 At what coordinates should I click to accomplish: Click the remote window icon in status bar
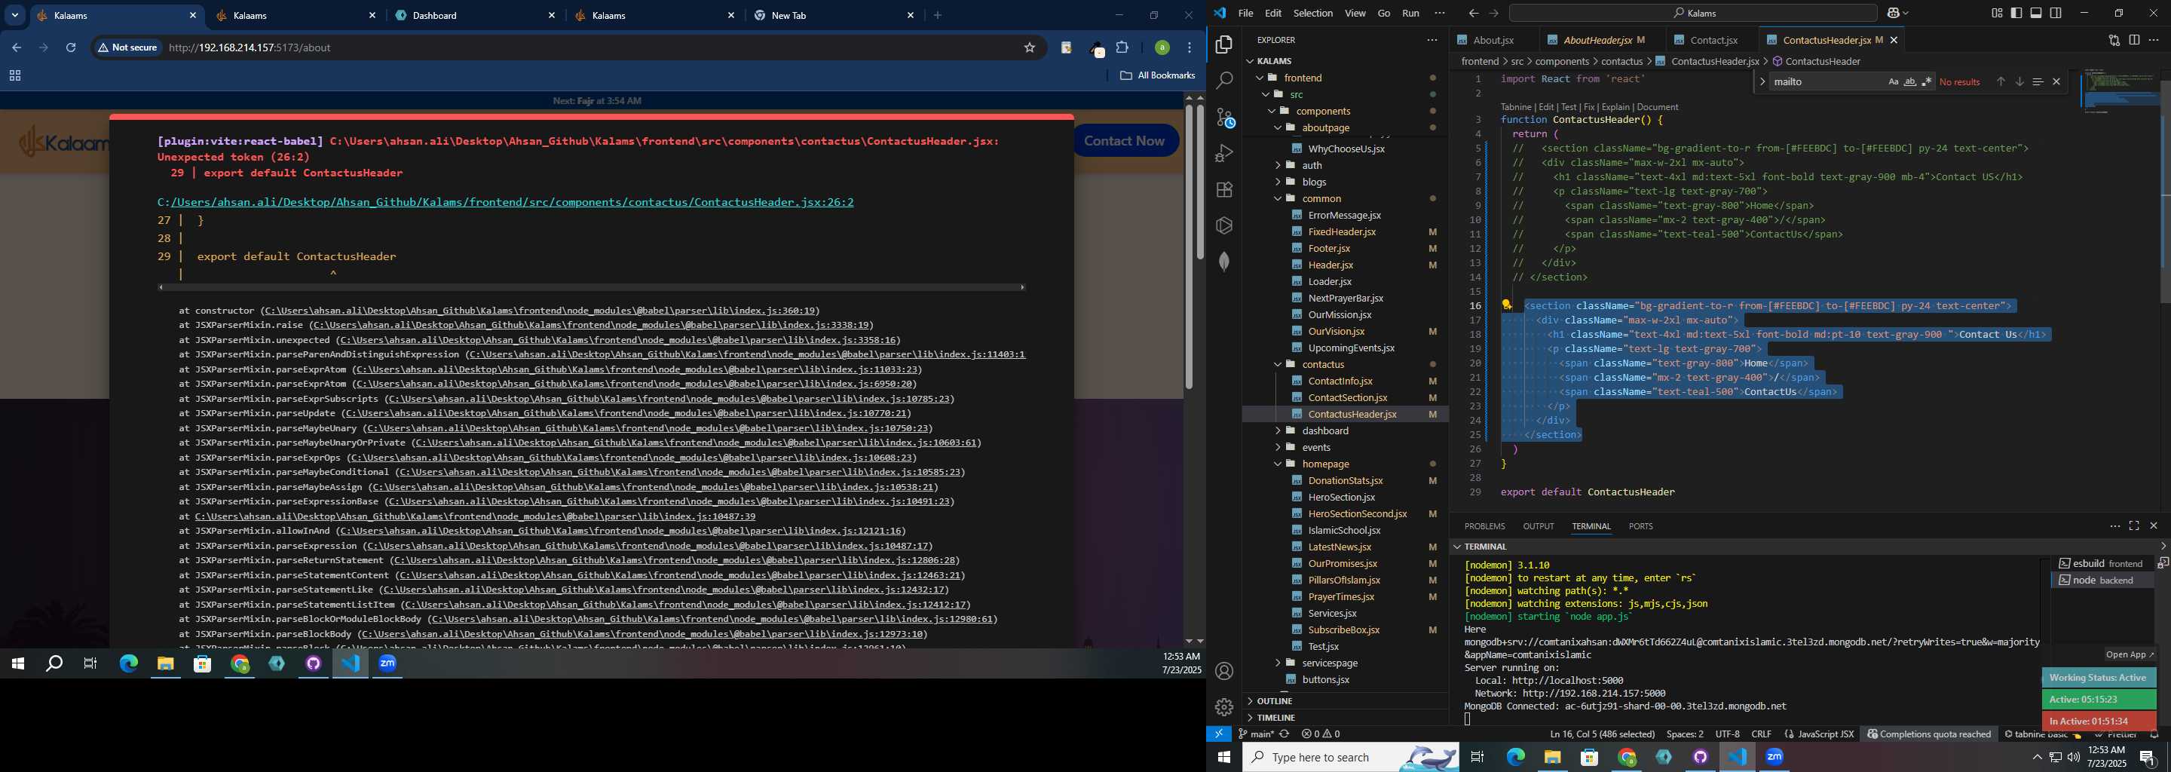click(1219, 734)
